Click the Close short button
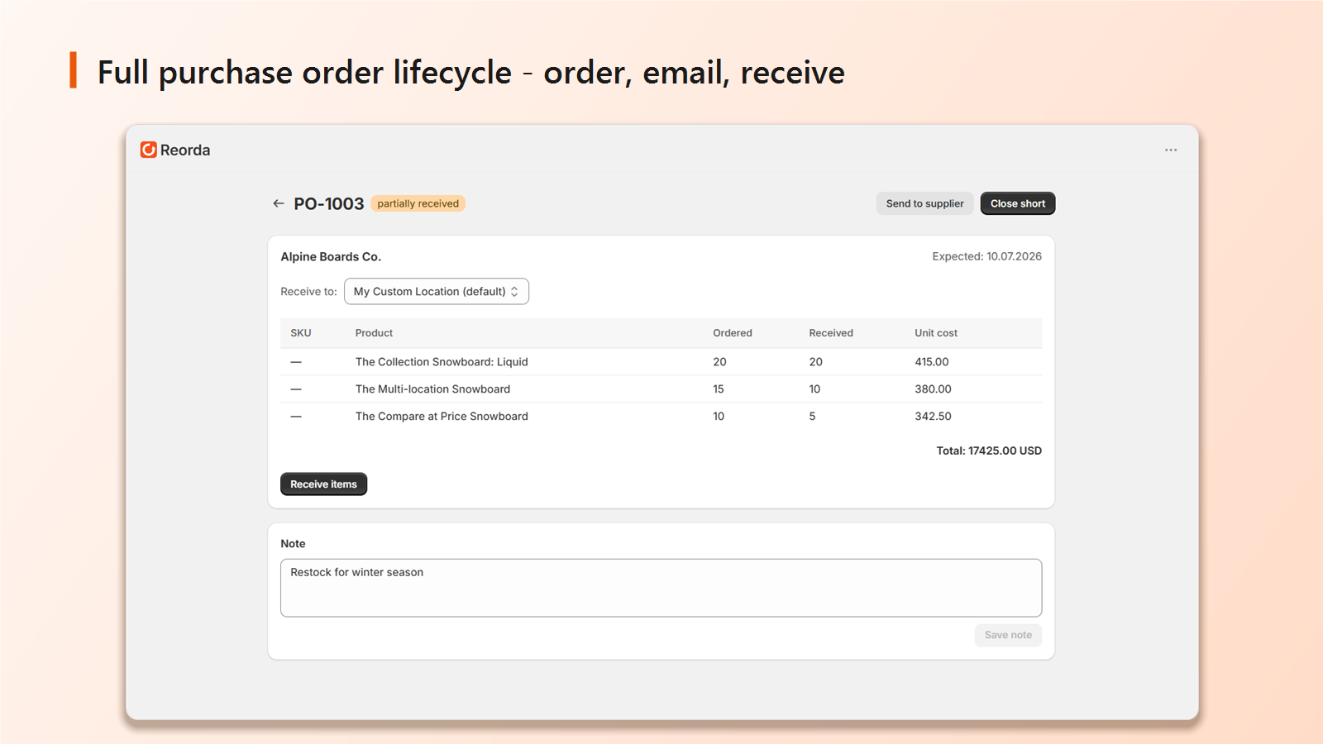 coord(1018,203)
